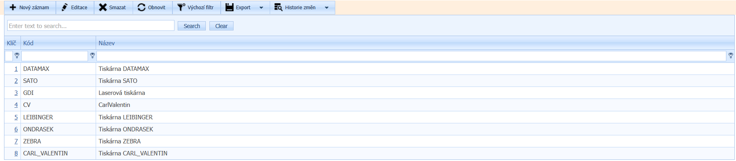The width and height of the screenshot is (736, 161).
Task: Click the Editace pencil icon
Action: coord(65,8)
